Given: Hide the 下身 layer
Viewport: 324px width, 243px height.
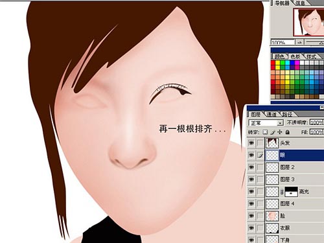Looking at the screenshot, I should point(251,239).
